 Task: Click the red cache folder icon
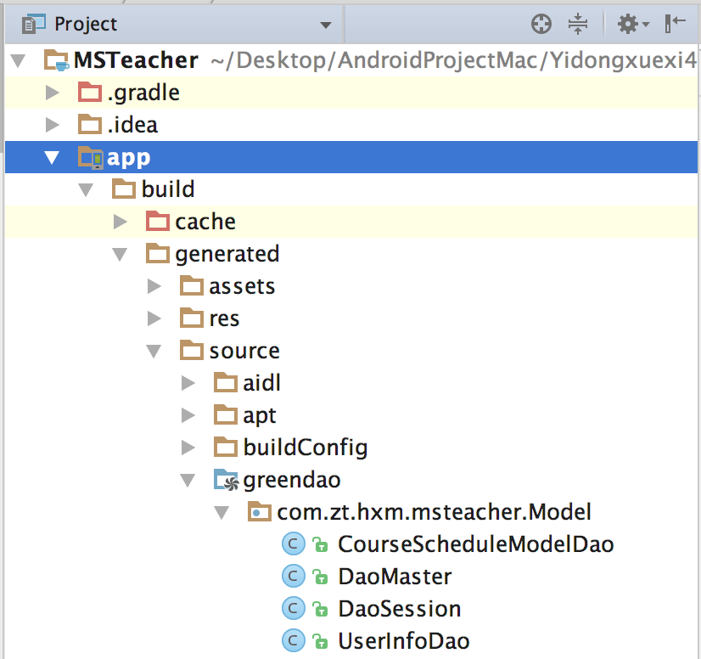click(x=158, y=221)
